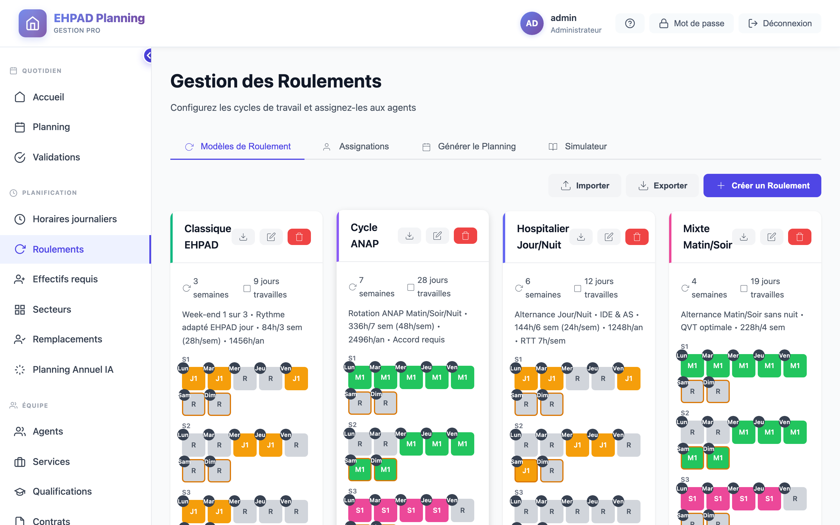Switch to the Assignations tab

(x=356, y=146)
